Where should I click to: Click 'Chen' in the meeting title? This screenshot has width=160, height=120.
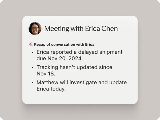[x=109, y=29]
